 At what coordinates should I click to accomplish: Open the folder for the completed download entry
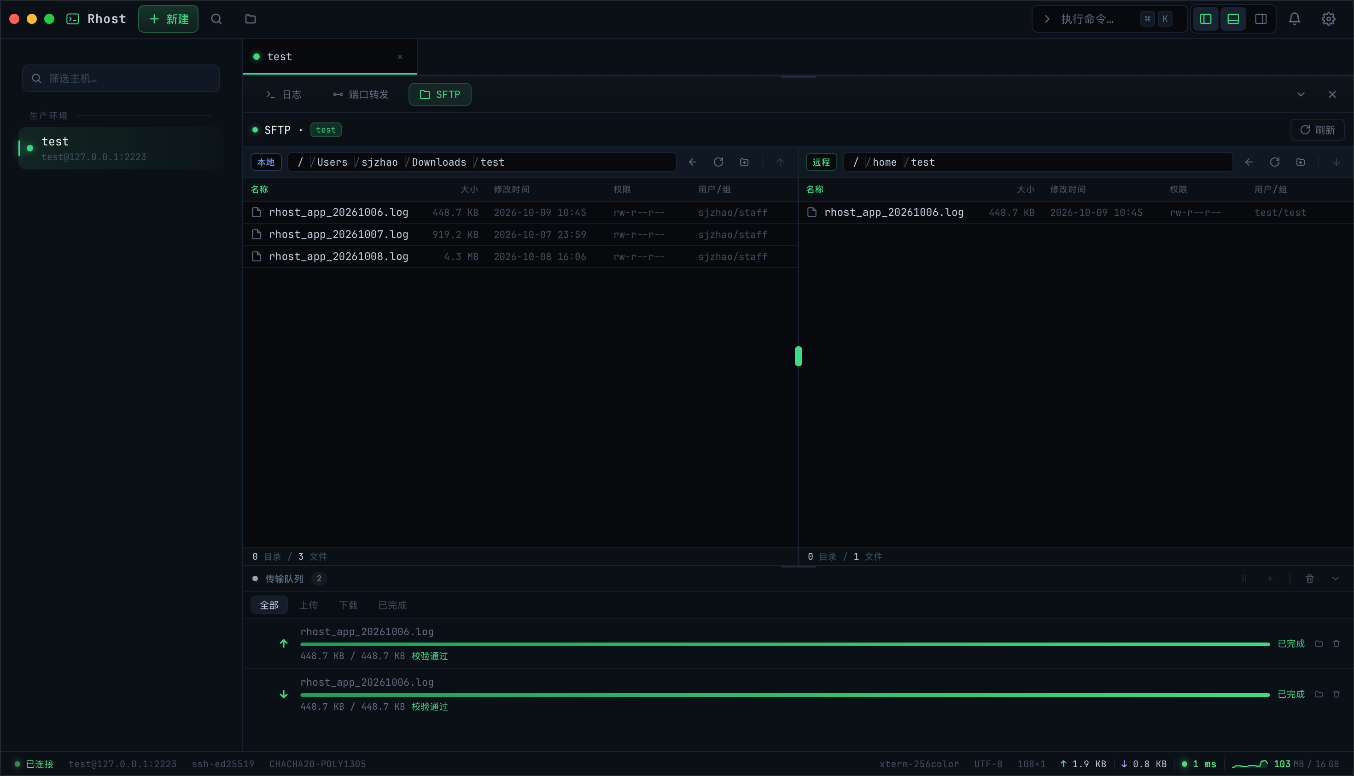1319,694
